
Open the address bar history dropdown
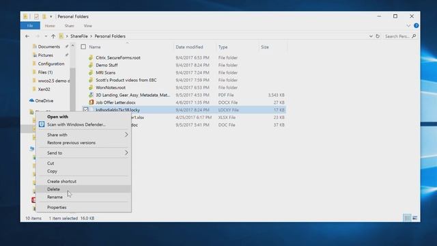(x=371, y=36)
